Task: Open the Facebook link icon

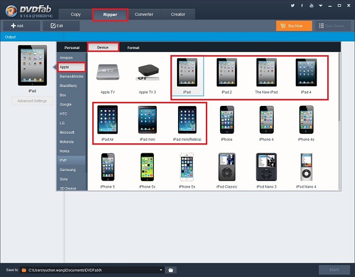Action: tap(302, 5)
